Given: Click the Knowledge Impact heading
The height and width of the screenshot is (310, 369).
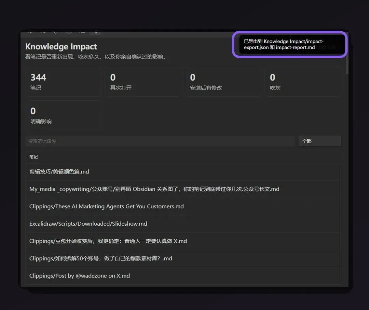Looking at the screenshot, I should tap(61, 46).
